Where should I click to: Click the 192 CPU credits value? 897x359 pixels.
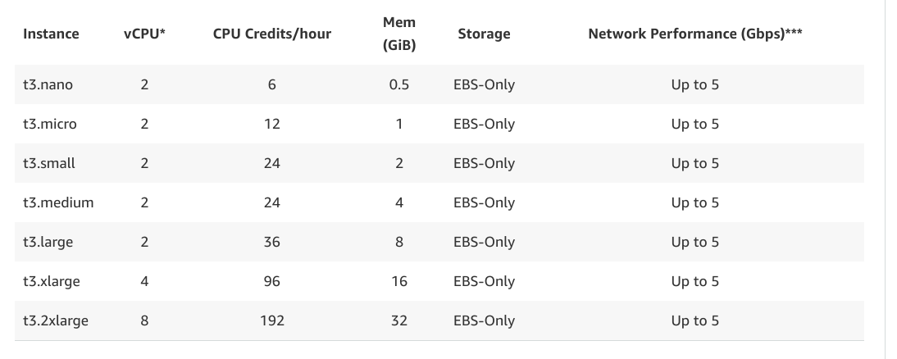(x=272, y=320)
